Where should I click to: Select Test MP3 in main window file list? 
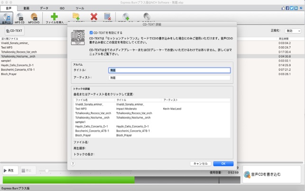coord(7,48)
